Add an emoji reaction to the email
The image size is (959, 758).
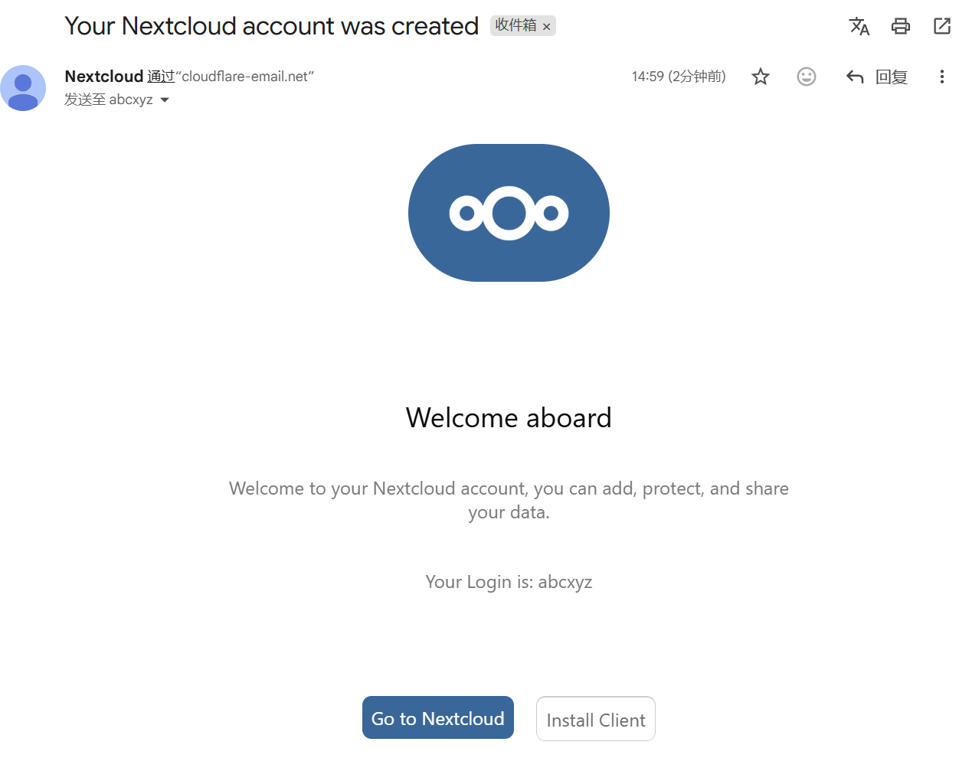(806, 77)
